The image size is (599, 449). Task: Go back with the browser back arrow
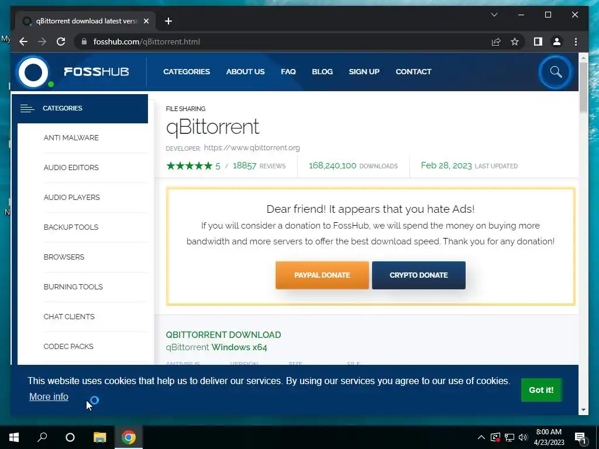tap(23, 42)
